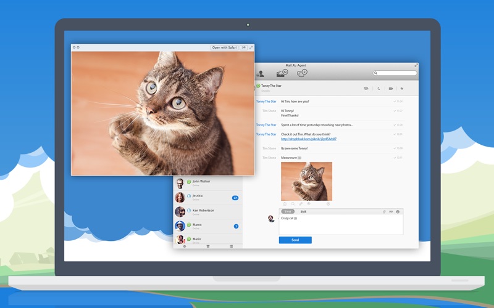Click the quote icon in message box
Viewport: 494px width, 308px height.
391,212
